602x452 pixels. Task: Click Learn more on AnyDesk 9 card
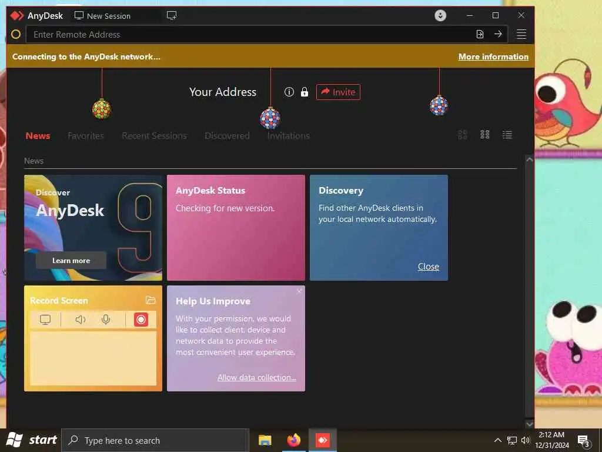71,260
